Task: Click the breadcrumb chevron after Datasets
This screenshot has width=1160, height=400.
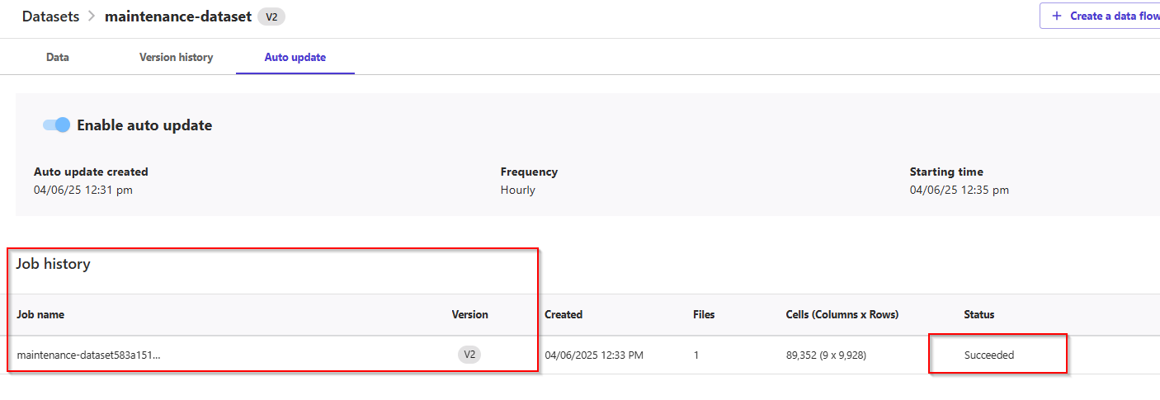Action: [x=92, y=16]
